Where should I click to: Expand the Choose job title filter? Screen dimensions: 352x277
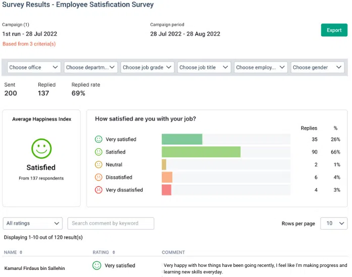pyautogui.click(x=204, y=68)
